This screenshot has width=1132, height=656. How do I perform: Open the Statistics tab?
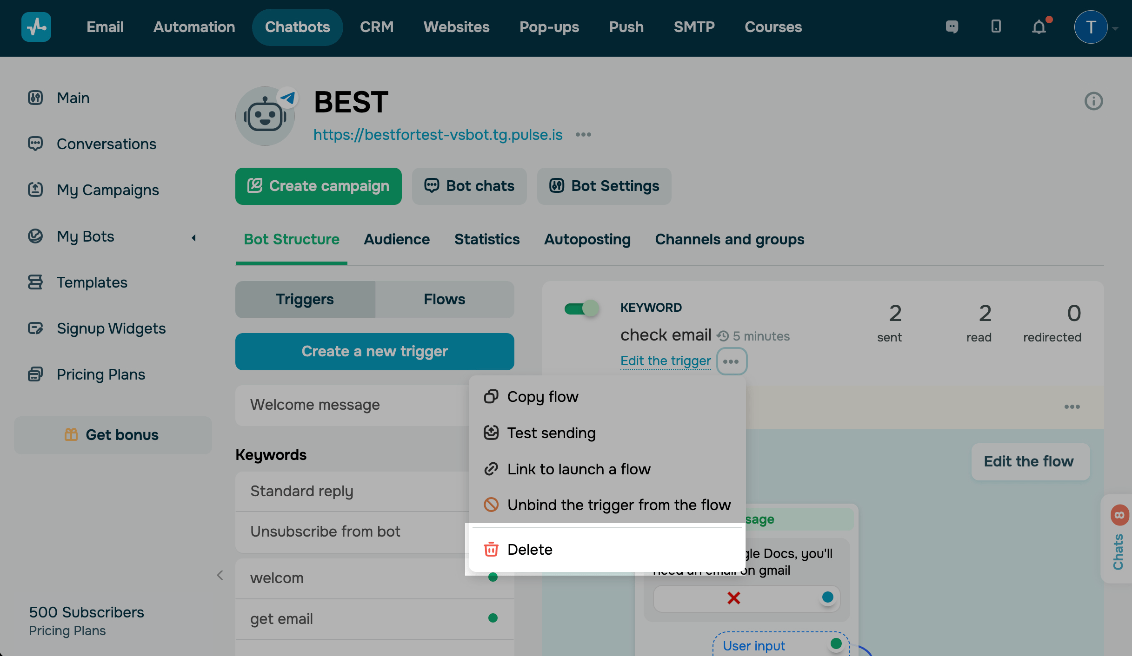486,239
